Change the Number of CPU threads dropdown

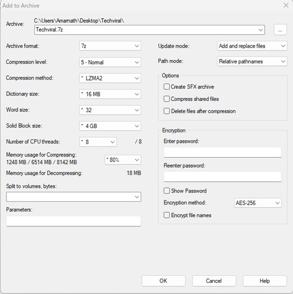click(98, 142)
